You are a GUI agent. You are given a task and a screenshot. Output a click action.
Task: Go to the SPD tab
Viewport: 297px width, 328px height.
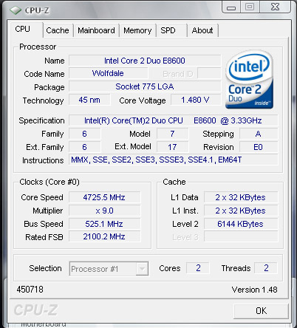[x=171, y=30]
